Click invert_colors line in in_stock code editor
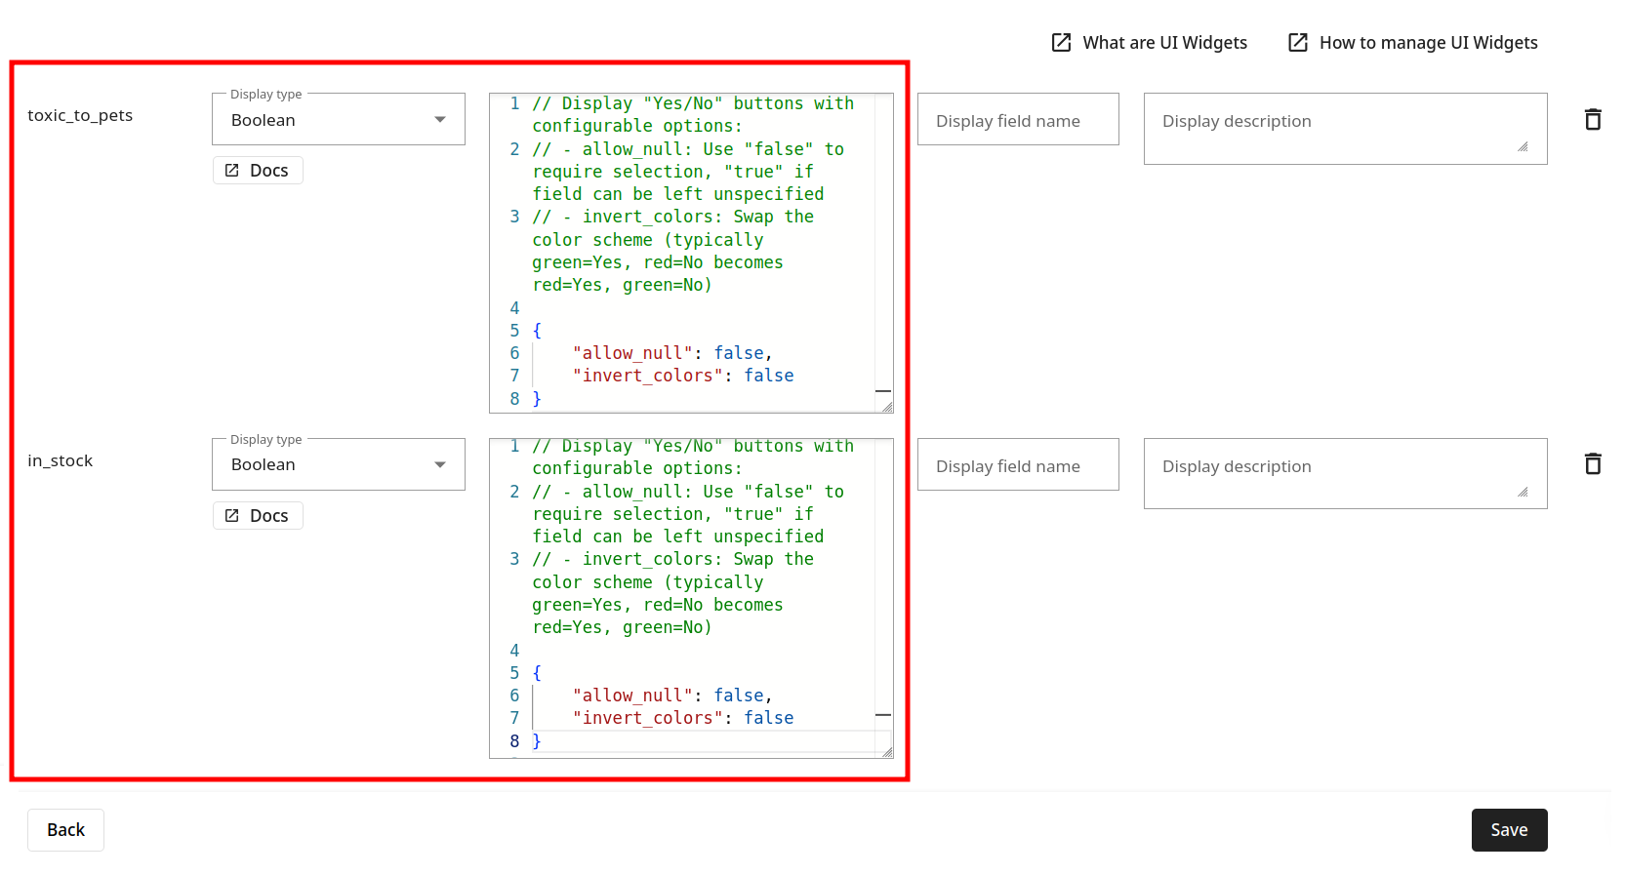Screen dimensions: 1625x875 [682, 718]
